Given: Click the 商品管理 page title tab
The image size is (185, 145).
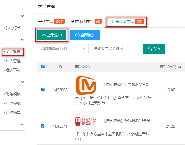Looking at the screenshot, I should click(47, 7).
